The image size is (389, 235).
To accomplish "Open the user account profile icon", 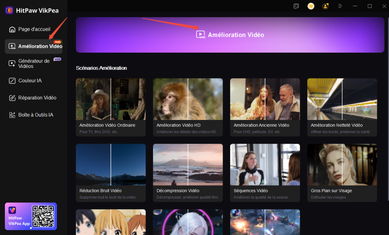I will [326, 6].
